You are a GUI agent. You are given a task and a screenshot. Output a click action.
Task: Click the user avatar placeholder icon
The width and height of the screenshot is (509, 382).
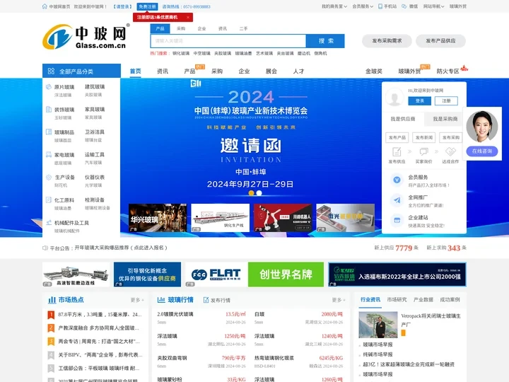tap(394, 97)
